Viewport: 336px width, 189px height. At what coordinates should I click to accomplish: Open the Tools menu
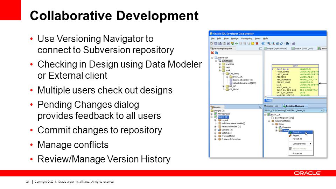[258, 38]
